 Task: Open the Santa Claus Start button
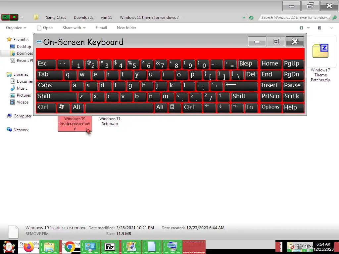[9, 247]
